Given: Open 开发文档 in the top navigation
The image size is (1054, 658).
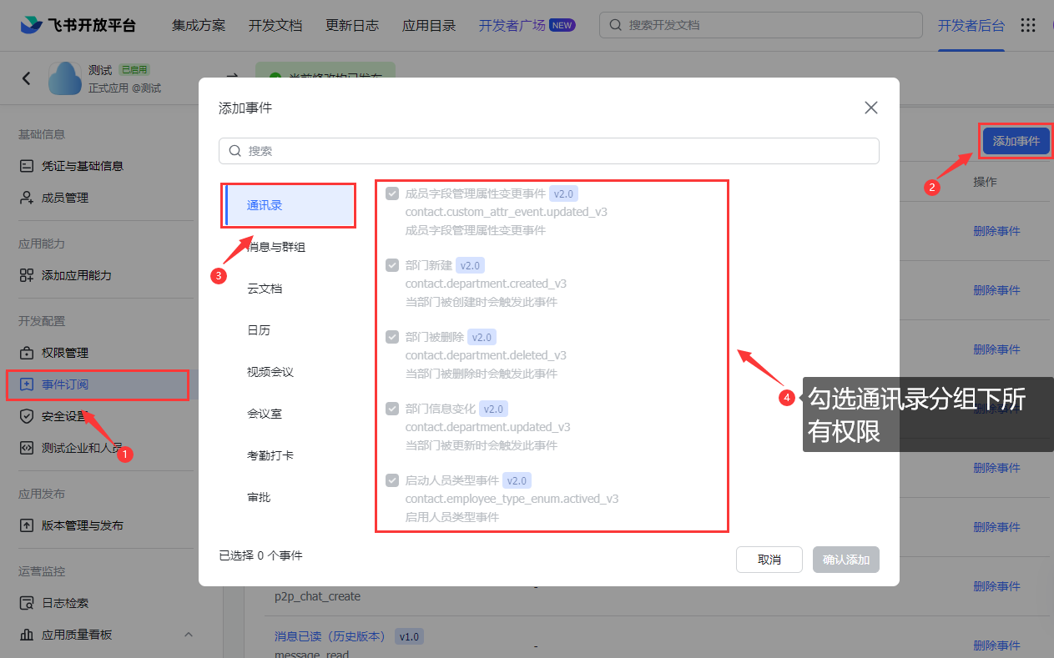Looking at the screenshot, I should [x=275, y=25].
